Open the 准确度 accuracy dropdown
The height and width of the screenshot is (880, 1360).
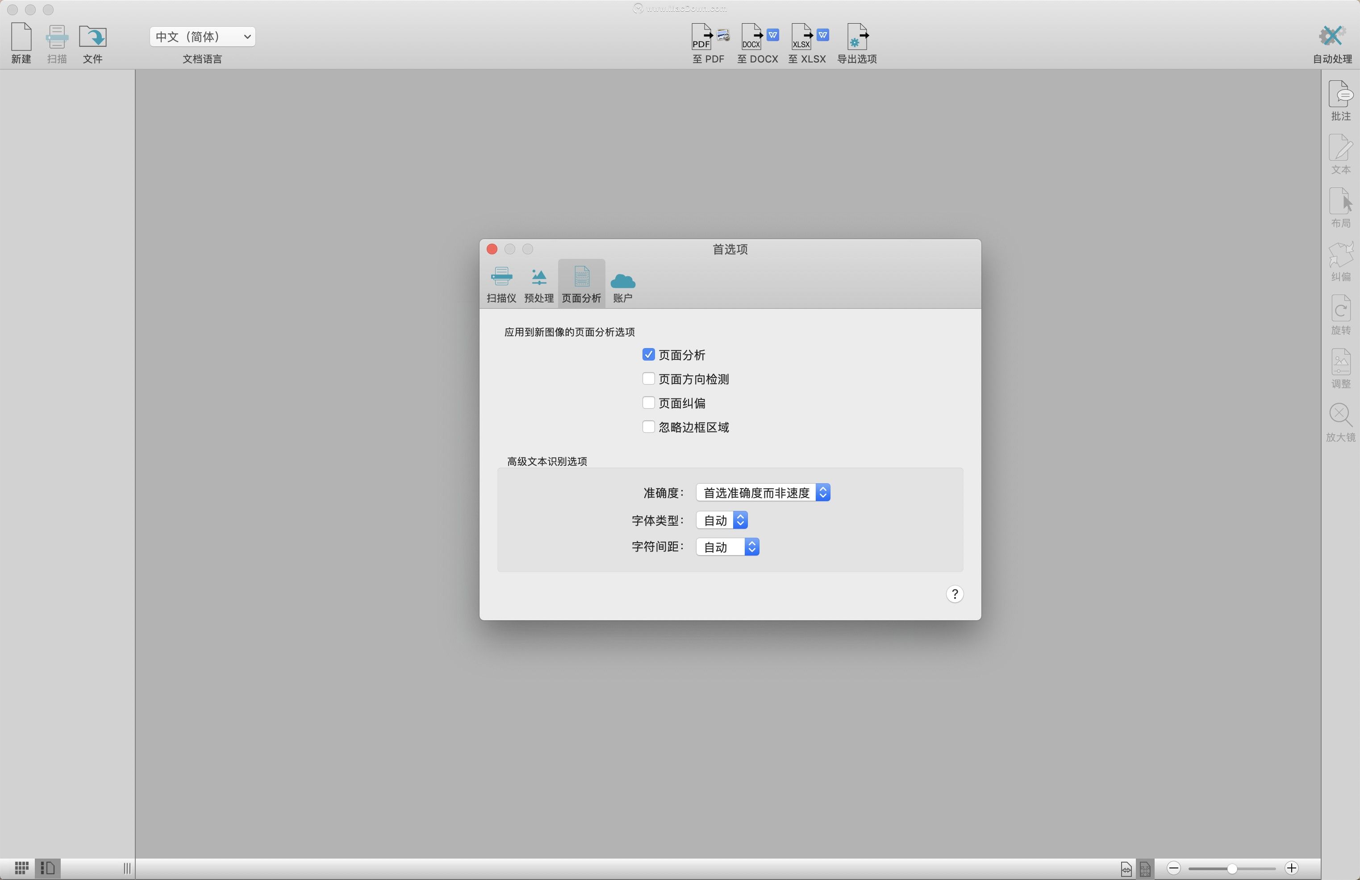click(762, 492)
